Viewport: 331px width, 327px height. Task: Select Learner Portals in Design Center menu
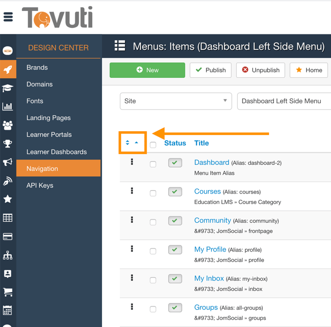[49, 134]
